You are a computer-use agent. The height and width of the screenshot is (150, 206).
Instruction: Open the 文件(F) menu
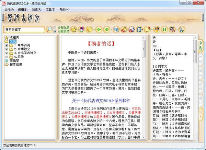coord(9,9)
